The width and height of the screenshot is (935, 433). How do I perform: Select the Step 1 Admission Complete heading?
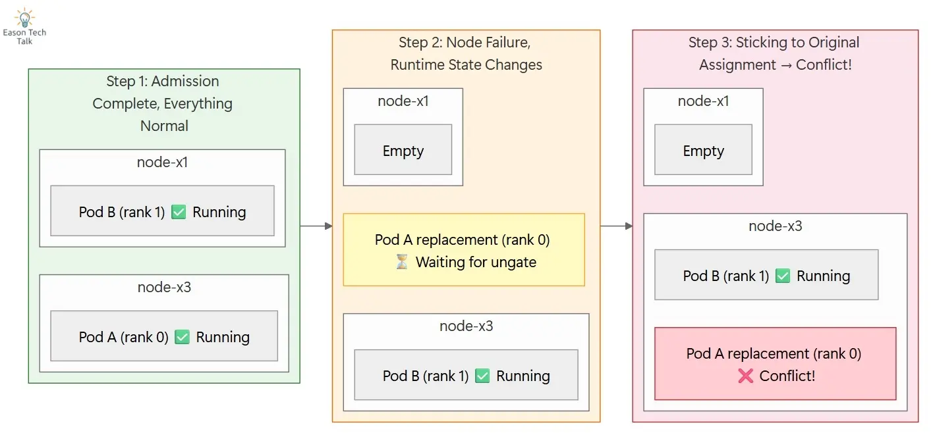(163, 103)
